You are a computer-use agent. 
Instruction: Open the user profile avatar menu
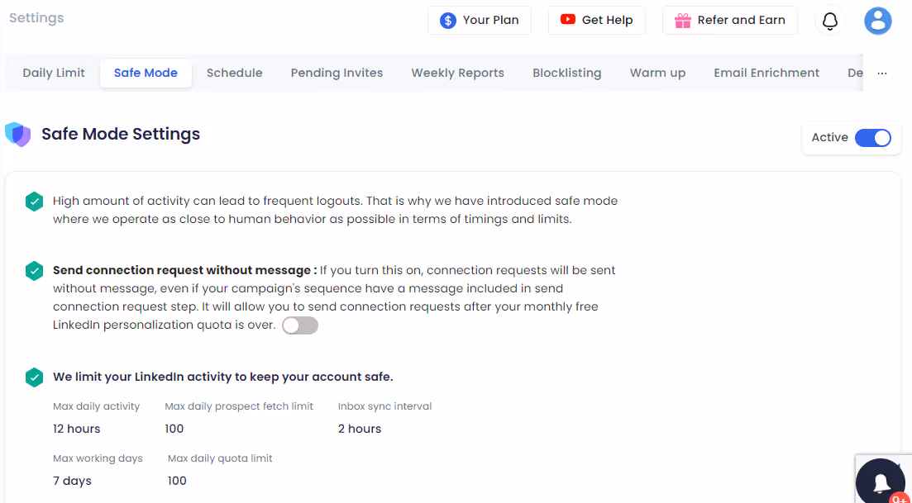click(878, 21)
